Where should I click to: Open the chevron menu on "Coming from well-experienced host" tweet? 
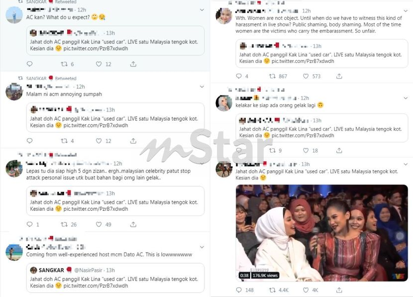[202, 247]
